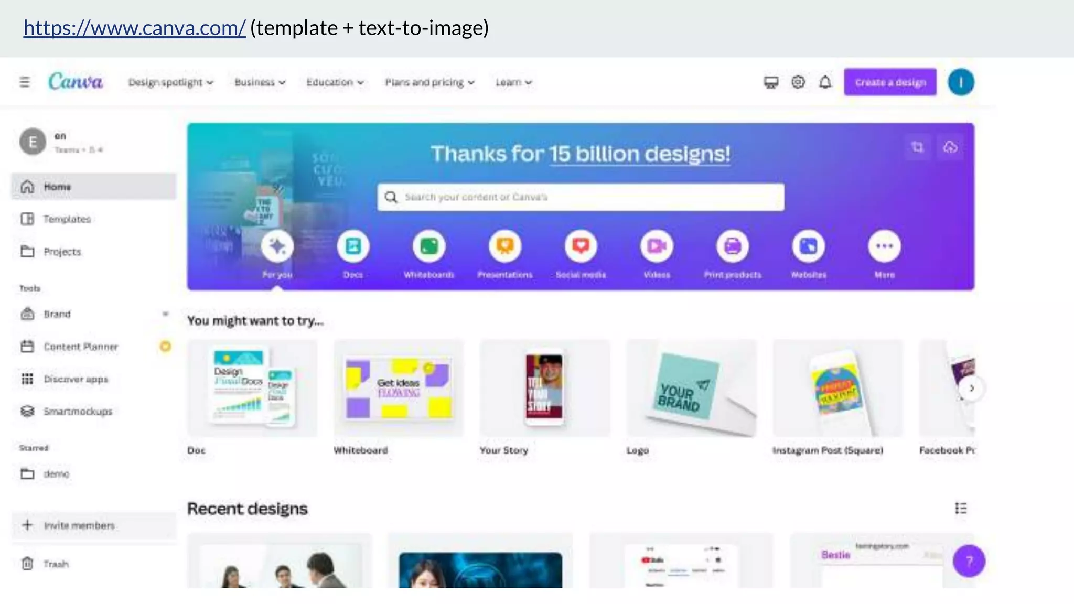The image size is (1074, 604).
Task: Select the Print products category icon
Action: 733,246
